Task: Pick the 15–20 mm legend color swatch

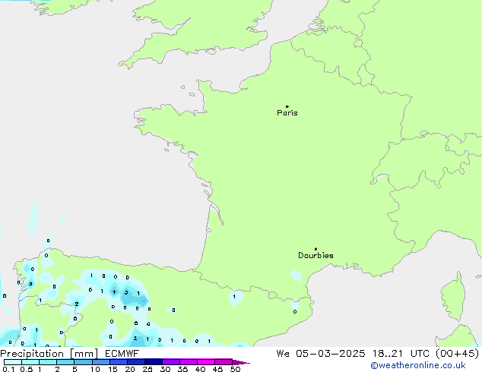Action: click(118, 362)
